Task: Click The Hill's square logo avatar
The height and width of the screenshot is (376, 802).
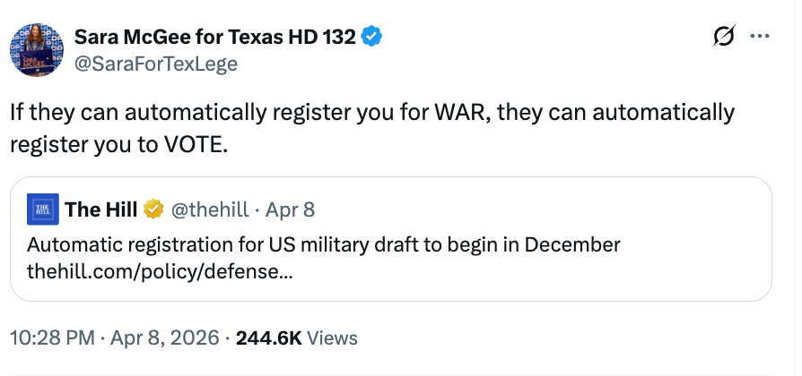Action: pyautogui.click(x=43, y=209)
